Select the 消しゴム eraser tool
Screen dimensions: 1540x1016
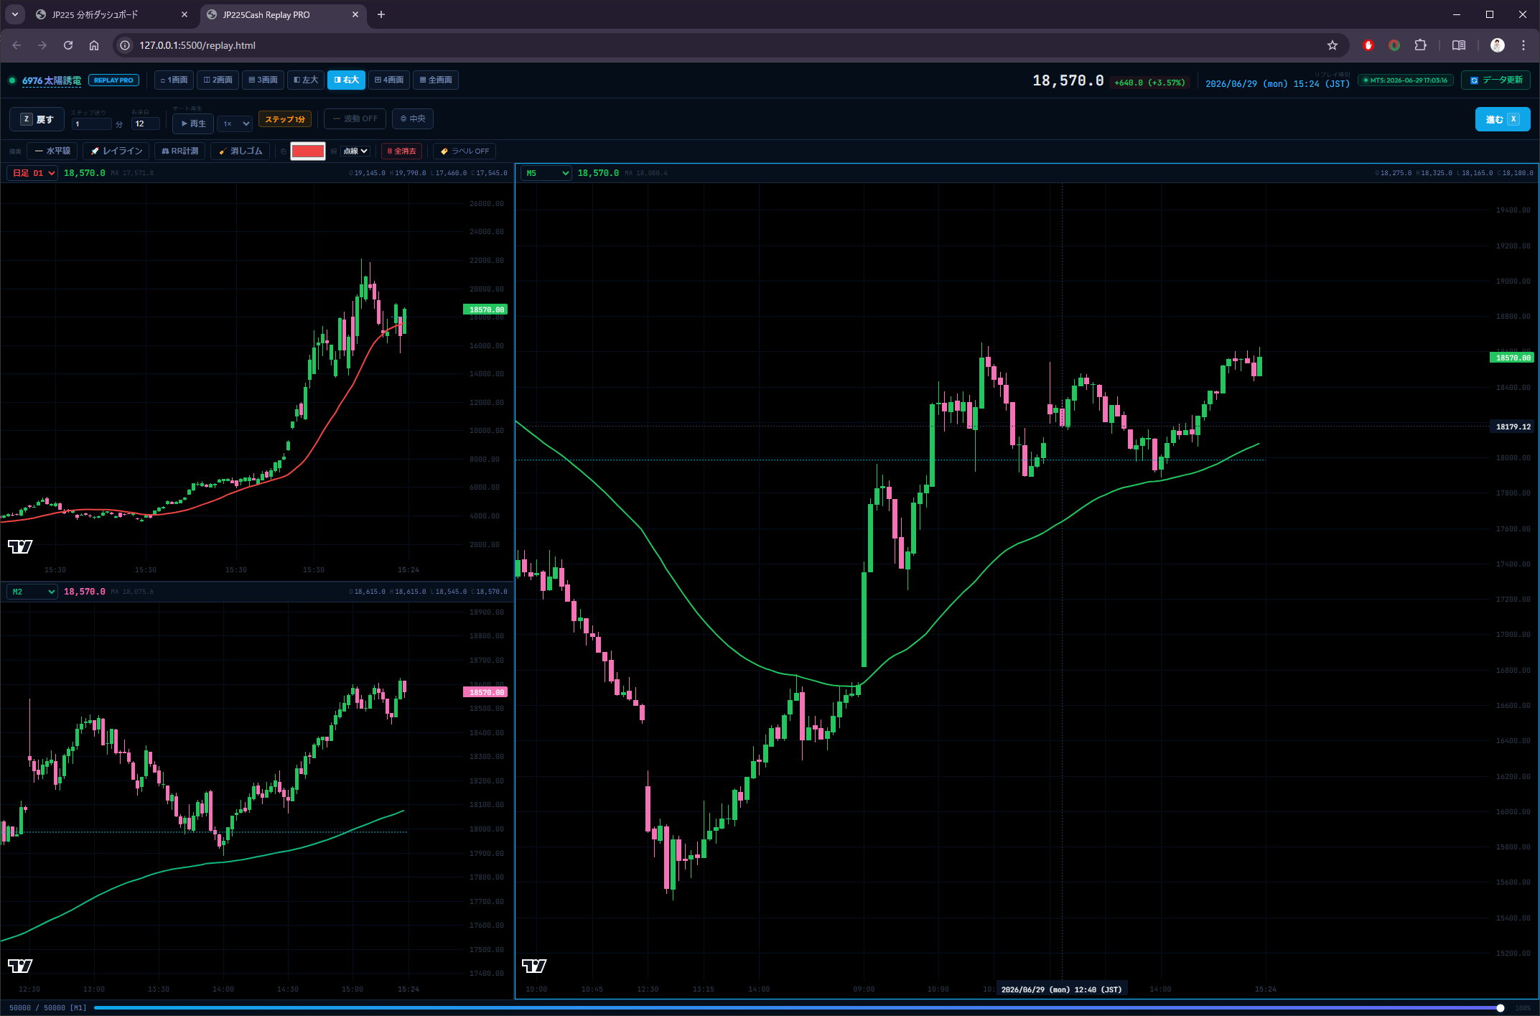click(x=241, y=151)
